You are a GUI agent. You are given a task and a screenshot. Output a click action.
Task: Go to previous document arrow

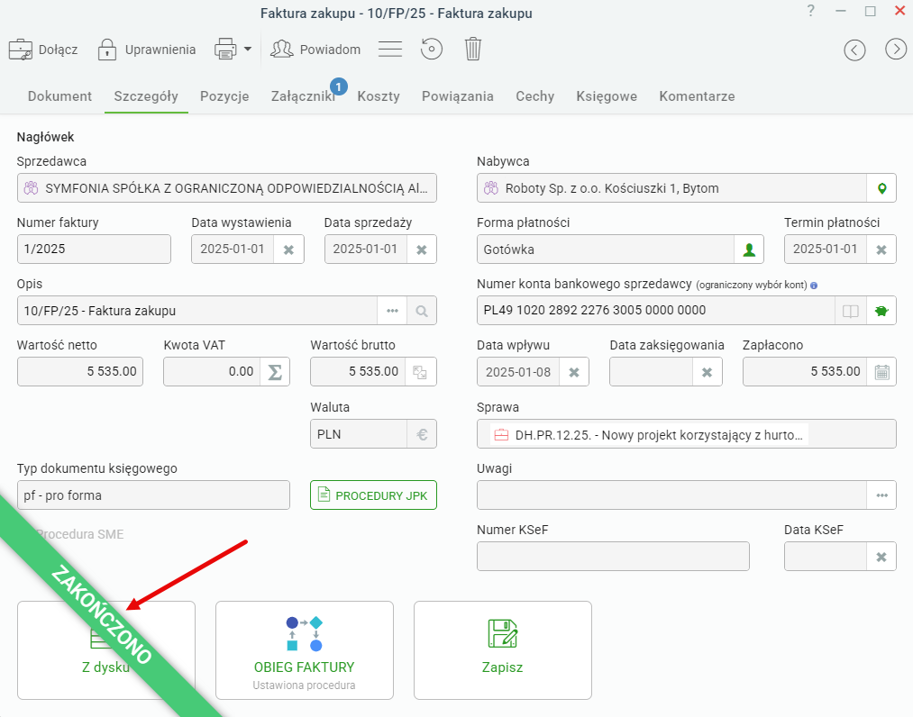854,50
